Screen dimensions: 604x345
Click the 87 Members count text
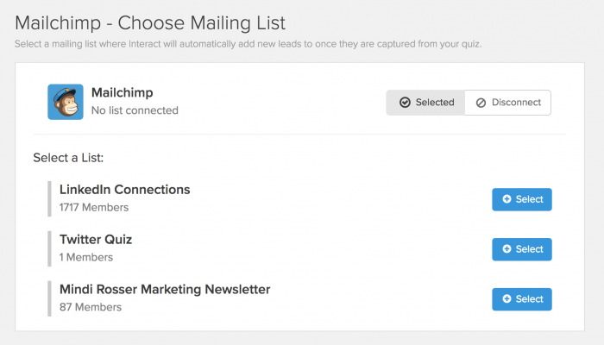[x=91, y=307]
